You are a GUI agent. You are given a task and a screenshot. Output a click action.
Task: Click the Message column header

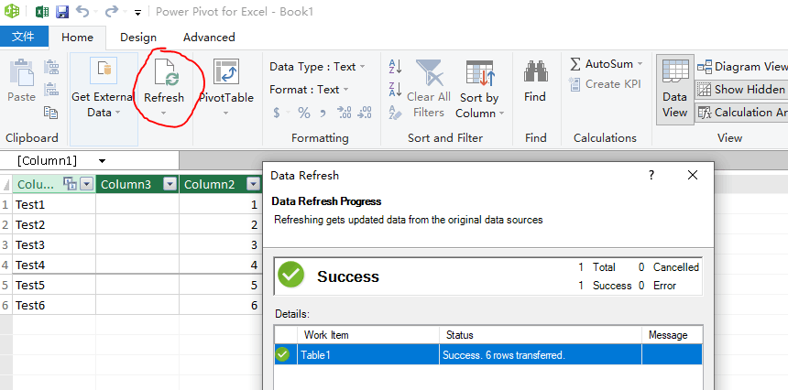[672, 335]
